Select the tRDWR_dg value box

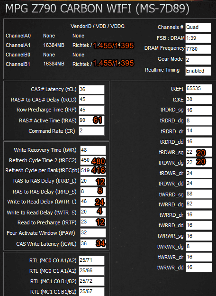click(x=199, y=163)
